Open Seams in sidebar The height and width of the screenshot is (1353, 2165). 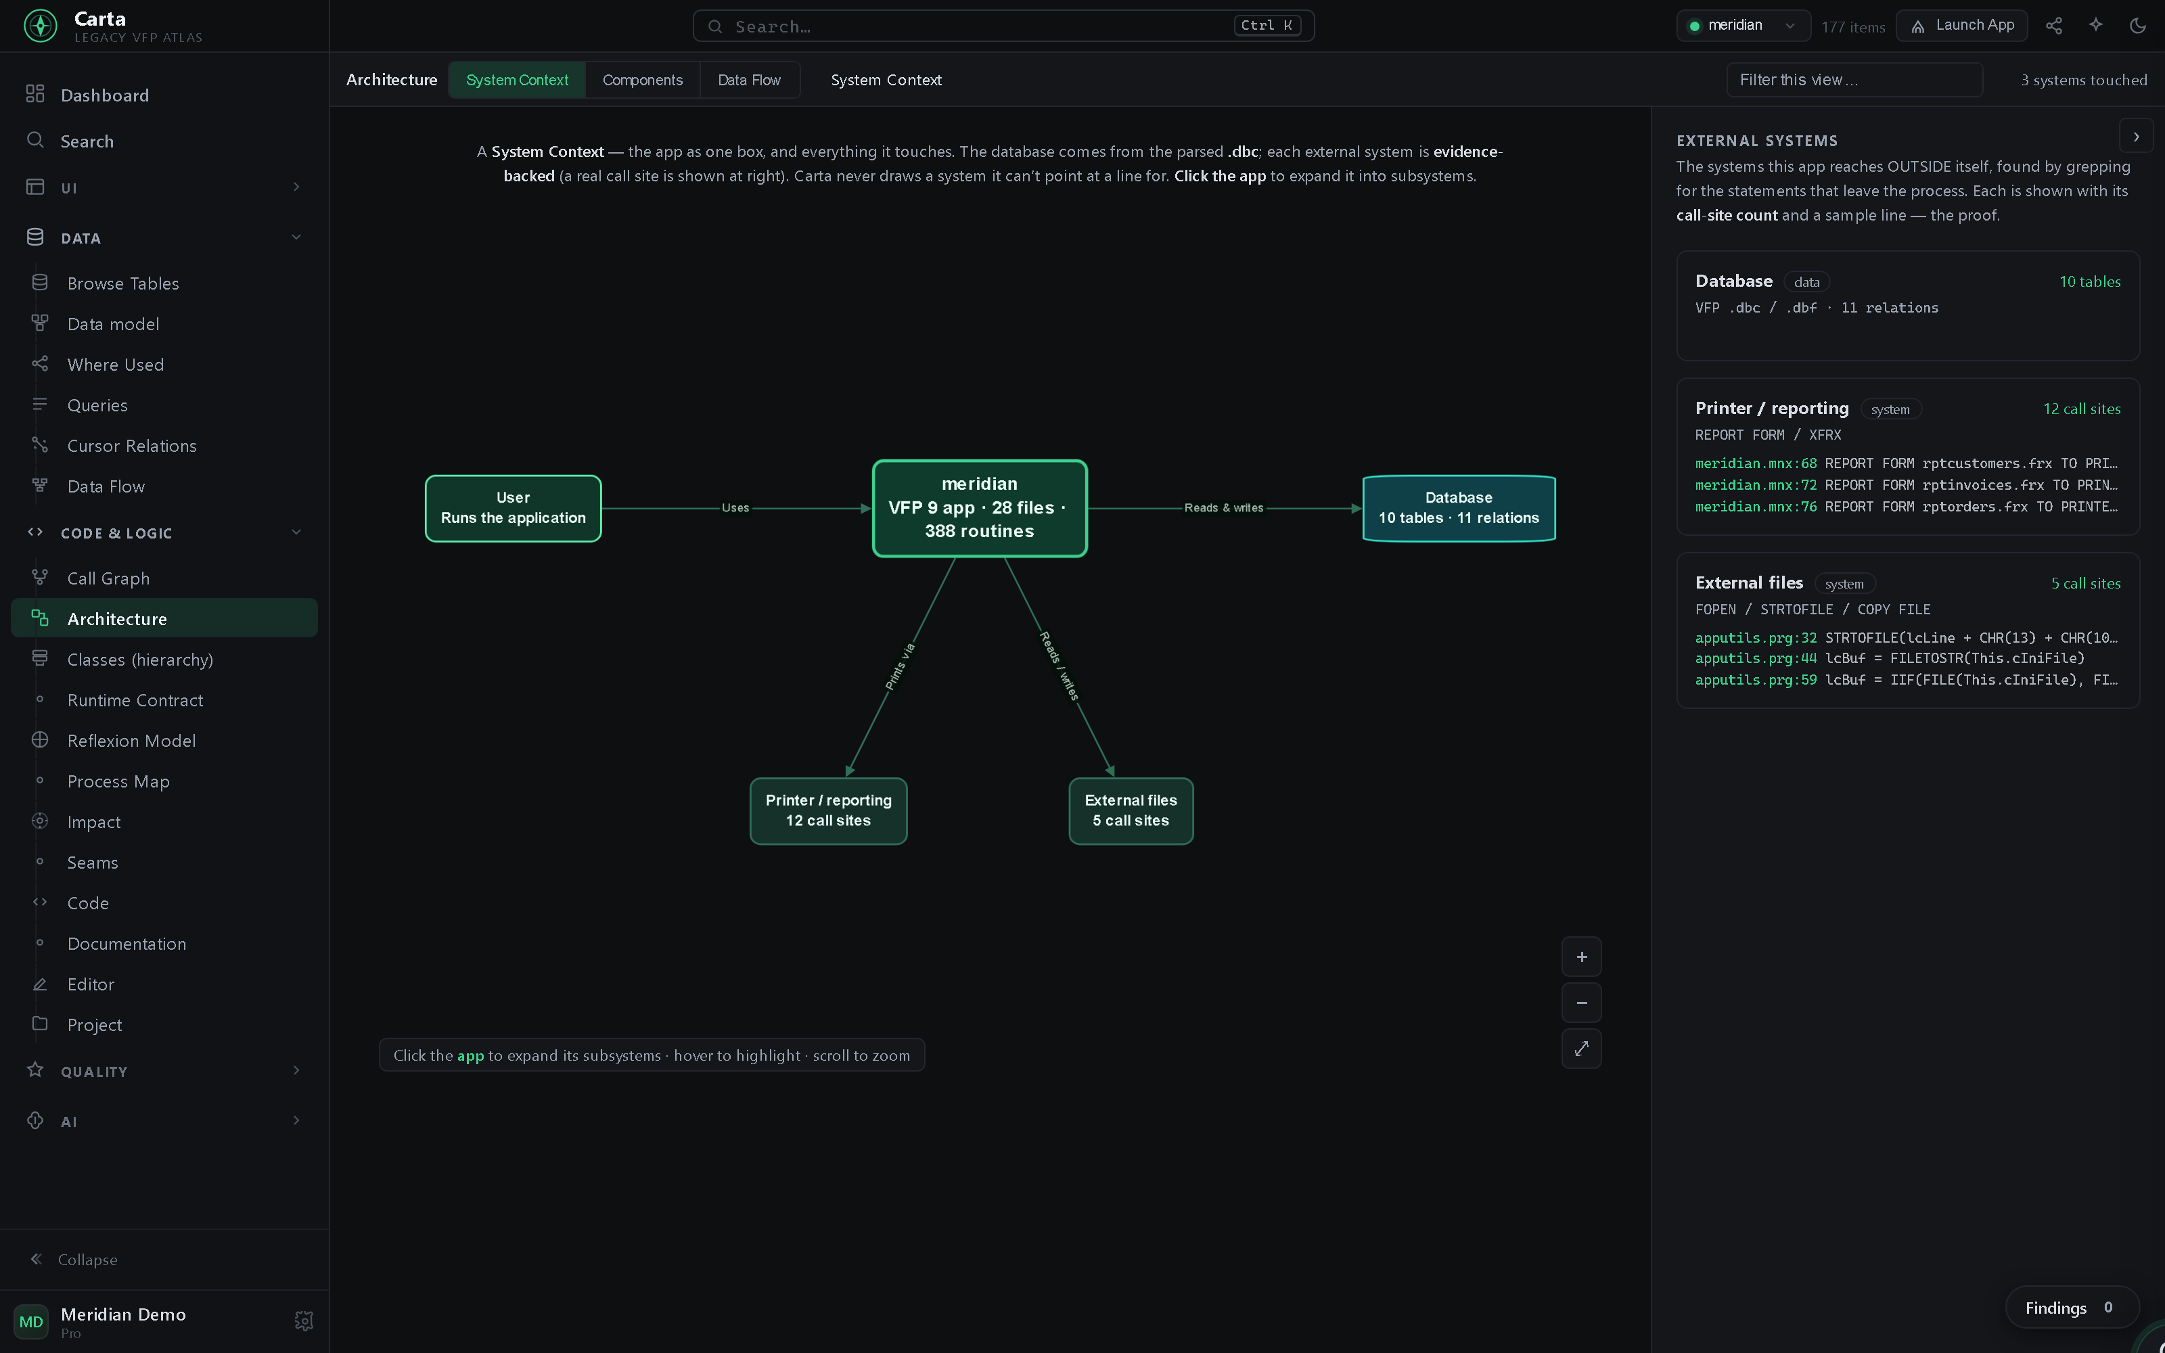164,862
